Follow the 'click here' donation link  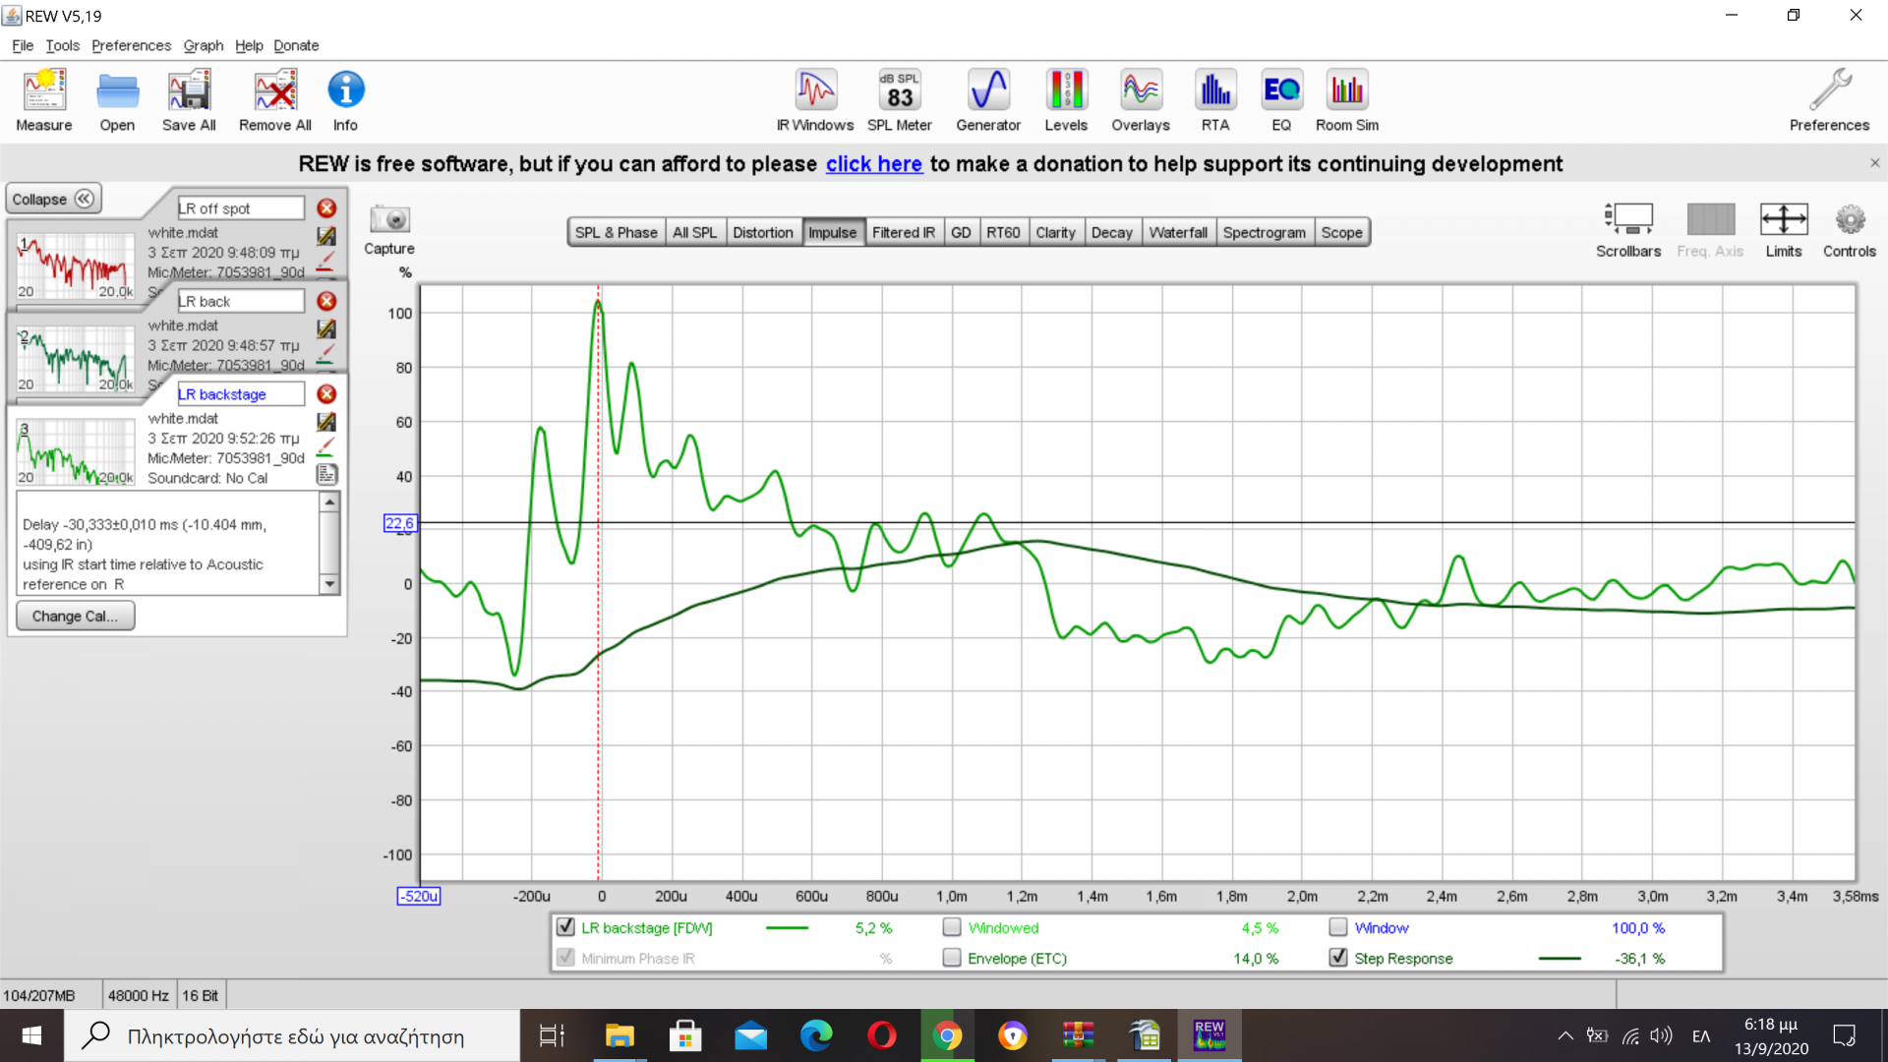pyautogui.click(x=874, y=163)
